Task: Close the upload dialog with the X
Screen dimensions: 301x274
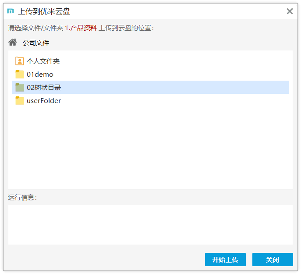Action: click(290, 11)
